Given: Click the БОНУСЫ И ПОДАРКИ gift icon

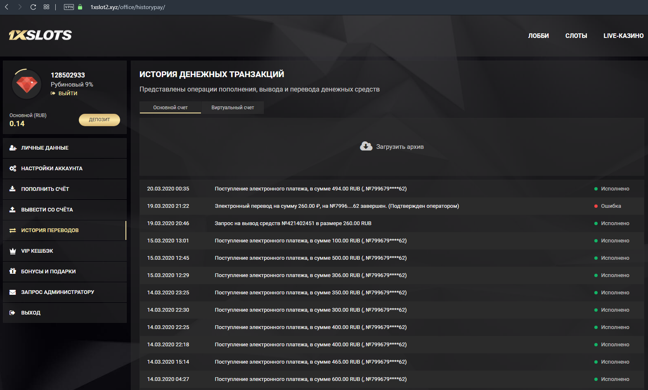Looking at the screenshot, I should click(12, 271).
